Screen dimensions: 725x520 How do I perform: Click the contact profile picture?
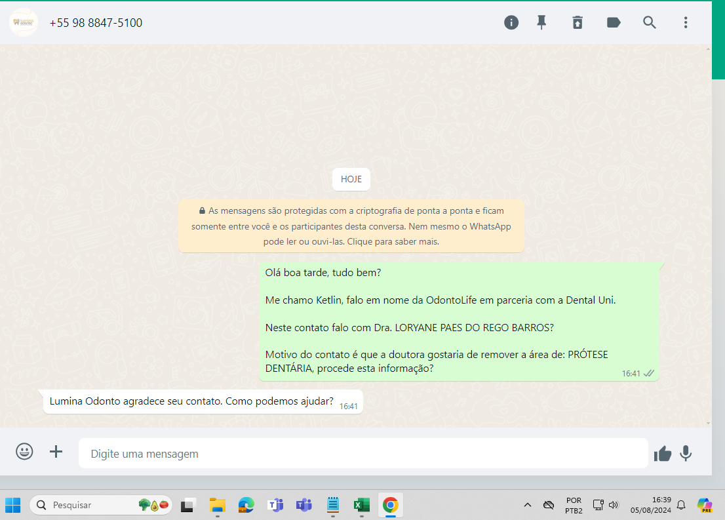point(23,22)
